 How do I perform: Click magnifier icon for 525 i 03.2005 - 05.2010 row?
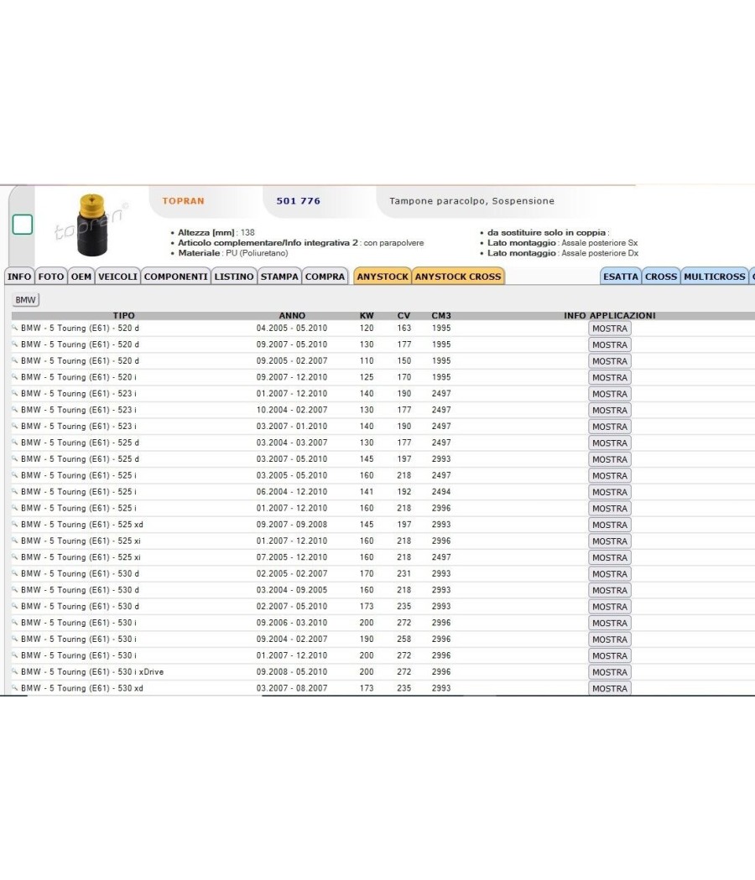(14, 475)
